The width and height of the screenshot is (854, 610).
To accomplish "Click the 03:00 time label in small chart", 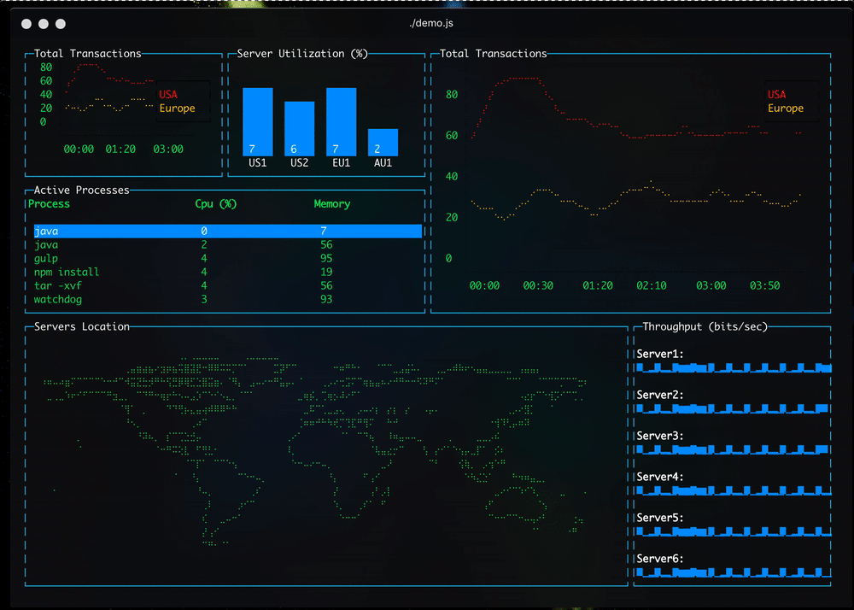I will [x=168, y=150].
